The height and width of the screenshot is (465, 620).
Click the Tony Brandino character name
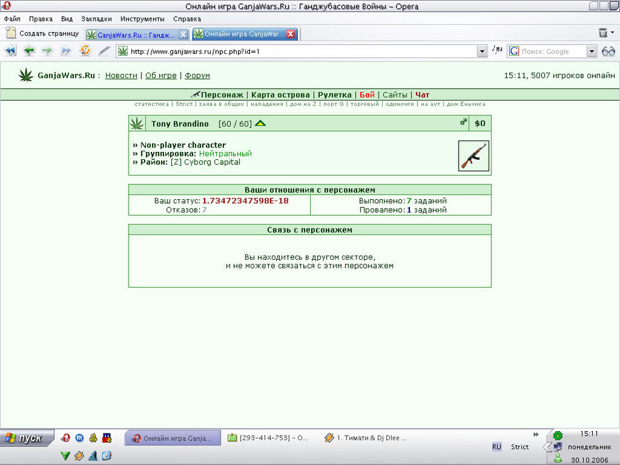tap(180, 124)
